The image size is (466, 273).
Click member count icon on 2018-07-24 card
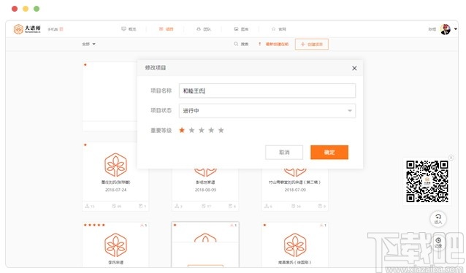click(88, 206)
